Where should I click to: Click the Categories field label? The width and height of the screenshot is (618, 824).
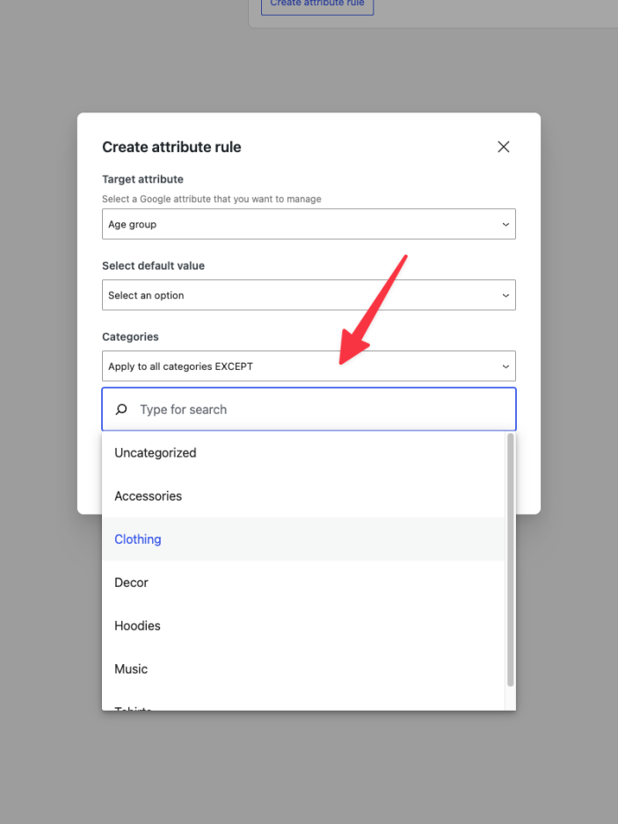(x=130, y=336)
